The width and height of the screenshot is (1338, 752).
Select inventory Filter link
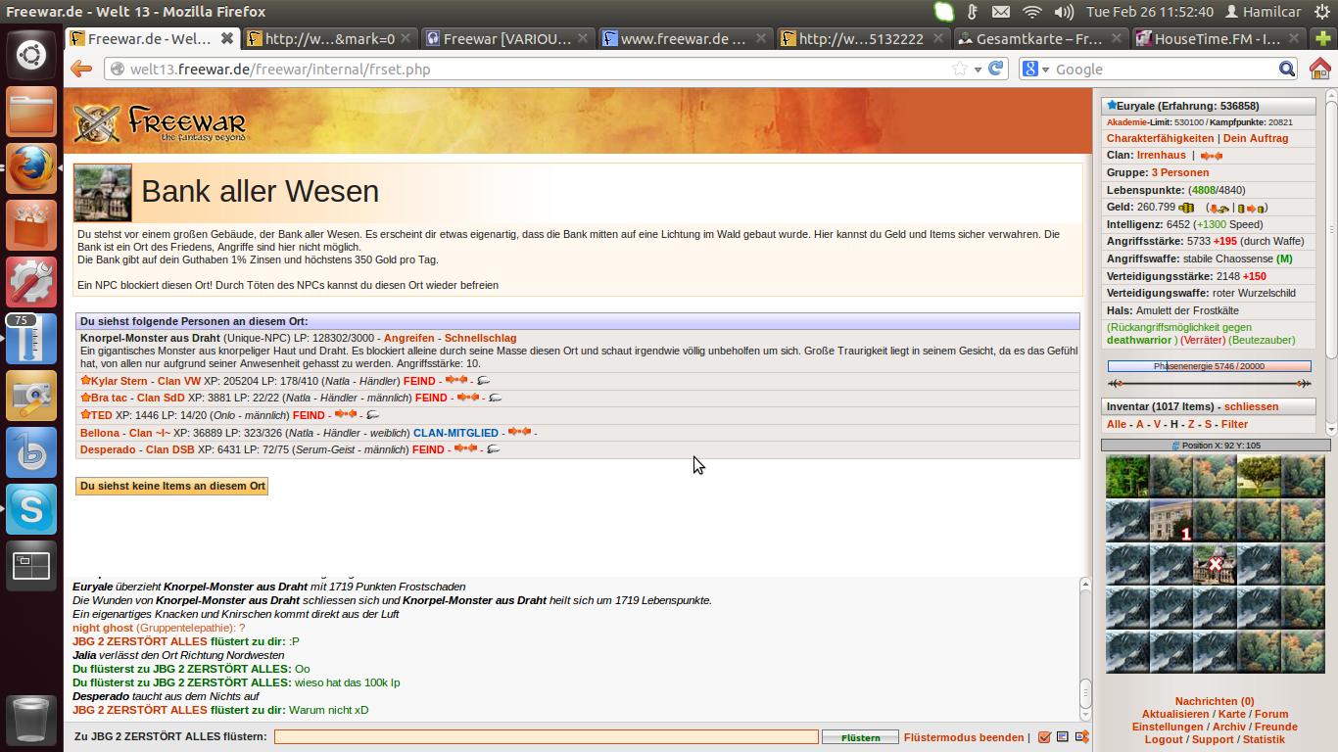(1234, 424)
